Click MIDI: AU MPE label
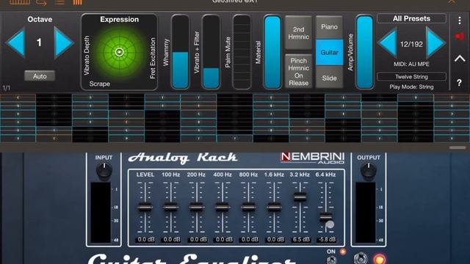Image resolution: width=470 pixels, height=264 pixels. point(411,64)
